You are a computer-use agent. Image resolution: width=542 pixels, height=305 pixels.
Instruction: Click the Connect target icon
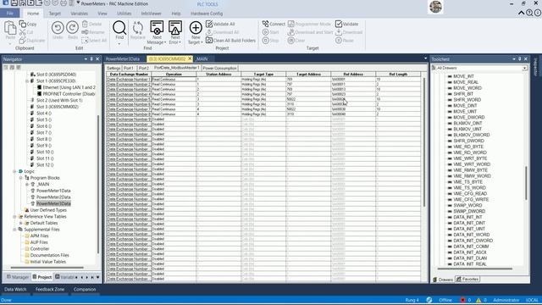[265, 24]
